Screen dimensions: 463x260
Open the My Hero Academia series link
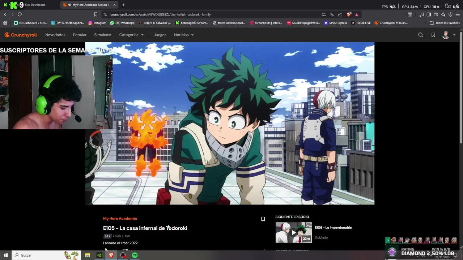click(x=120, y=218)
